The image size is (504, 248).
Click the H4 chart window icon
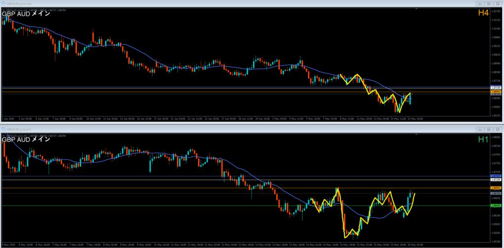click(x=4, y=3)
